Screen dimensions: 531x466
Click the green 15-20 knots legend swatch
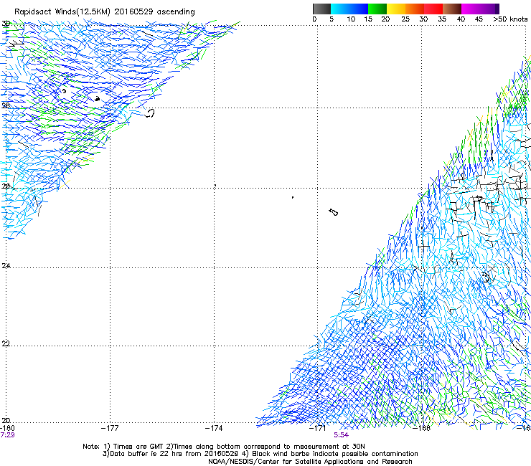377,9
